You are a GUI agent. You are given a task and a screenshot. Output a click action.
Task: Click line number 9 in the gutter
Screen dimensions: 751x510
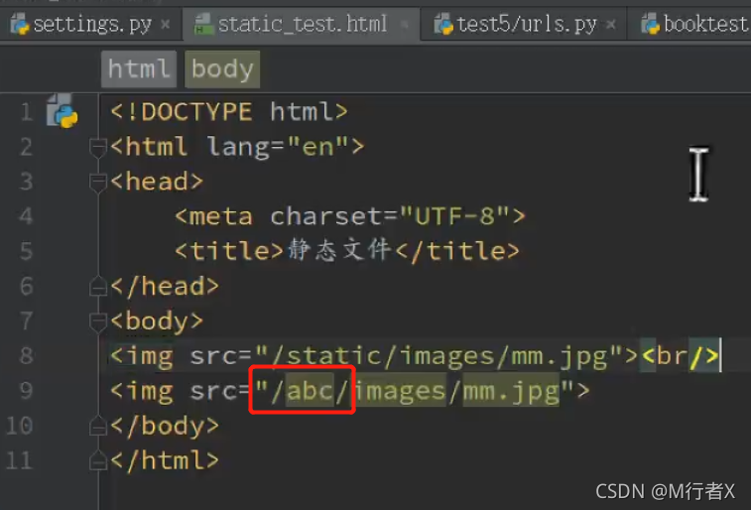click(x=27, y=391)
